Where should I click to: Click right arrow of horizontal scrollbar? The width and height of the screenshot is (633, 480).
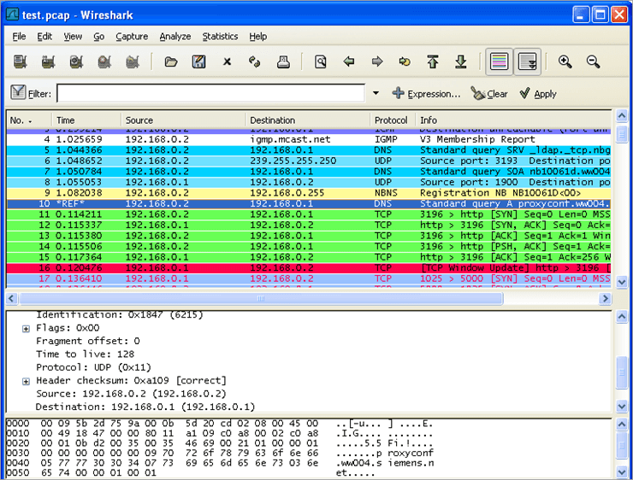click(605, 299)
